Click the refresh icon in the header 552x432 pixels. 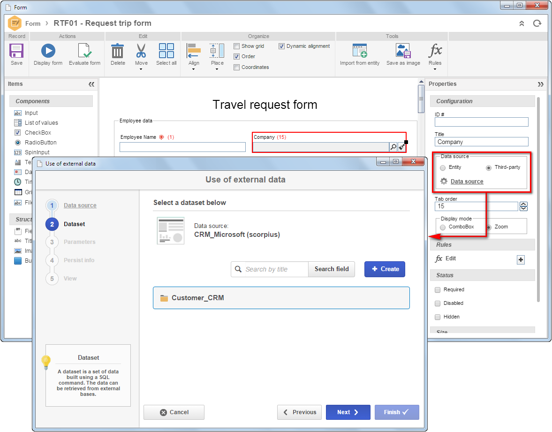click(x=537, y=23)
